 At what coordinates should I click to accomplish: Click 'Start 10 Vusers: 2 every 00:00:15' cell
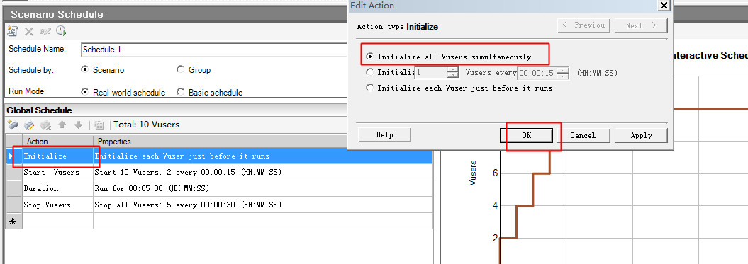tap(263, 172)
